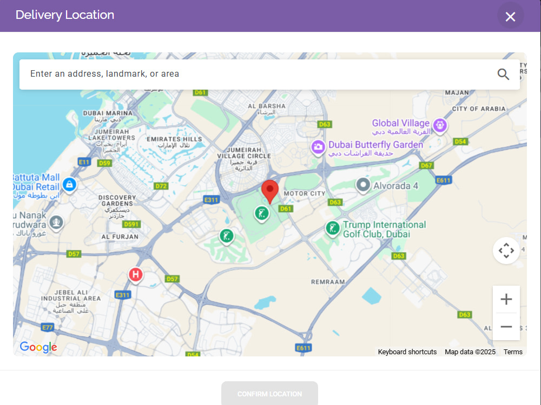Click golf course marker near Al Furjan
The image size is (541, 405).
tap(227, 237)
